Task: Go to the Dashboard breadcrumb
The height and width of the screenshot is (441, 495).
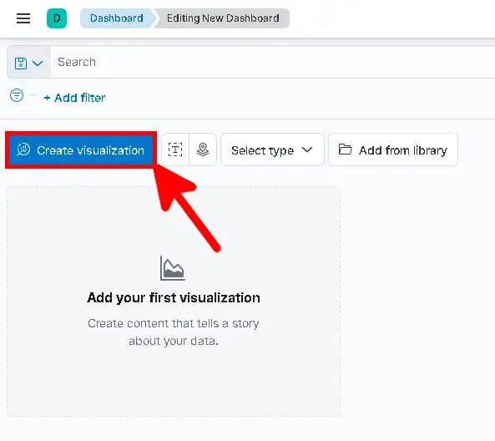Action: (117, 18)
